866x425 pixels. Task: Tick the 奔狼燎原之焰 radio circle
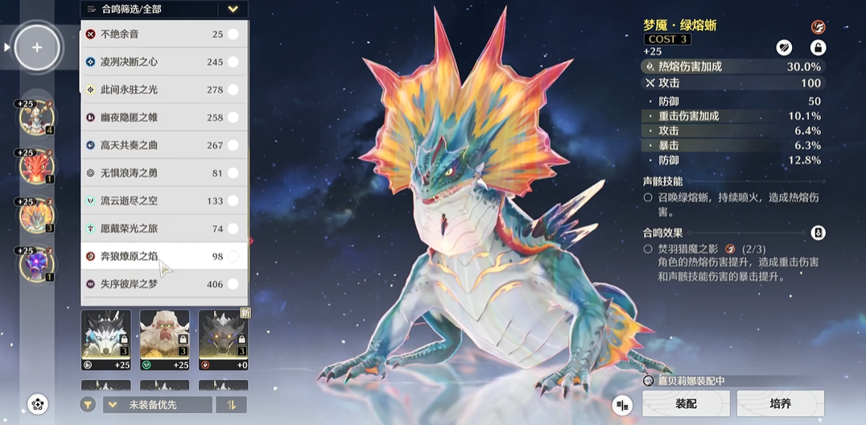[x=233, y=257]
